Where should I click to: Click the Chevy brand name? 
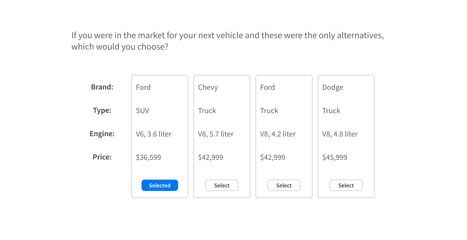coord(208,87)
